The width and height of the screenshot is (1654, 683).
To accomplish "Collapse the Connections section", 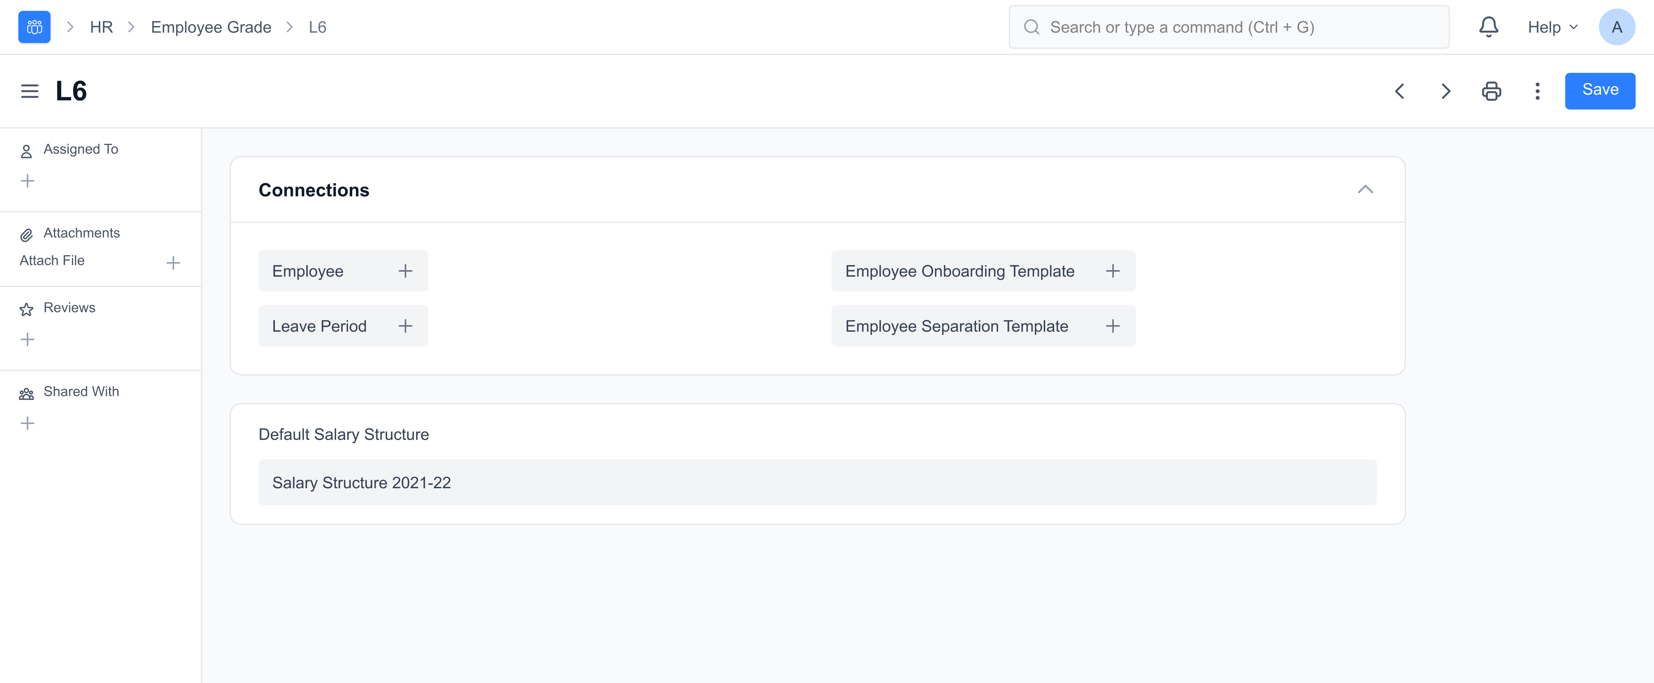I will 1365,189.
